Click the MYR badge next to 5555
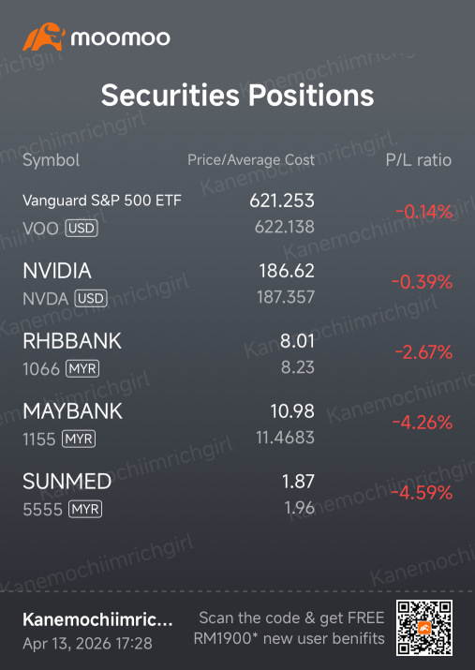 coord(85,509)
